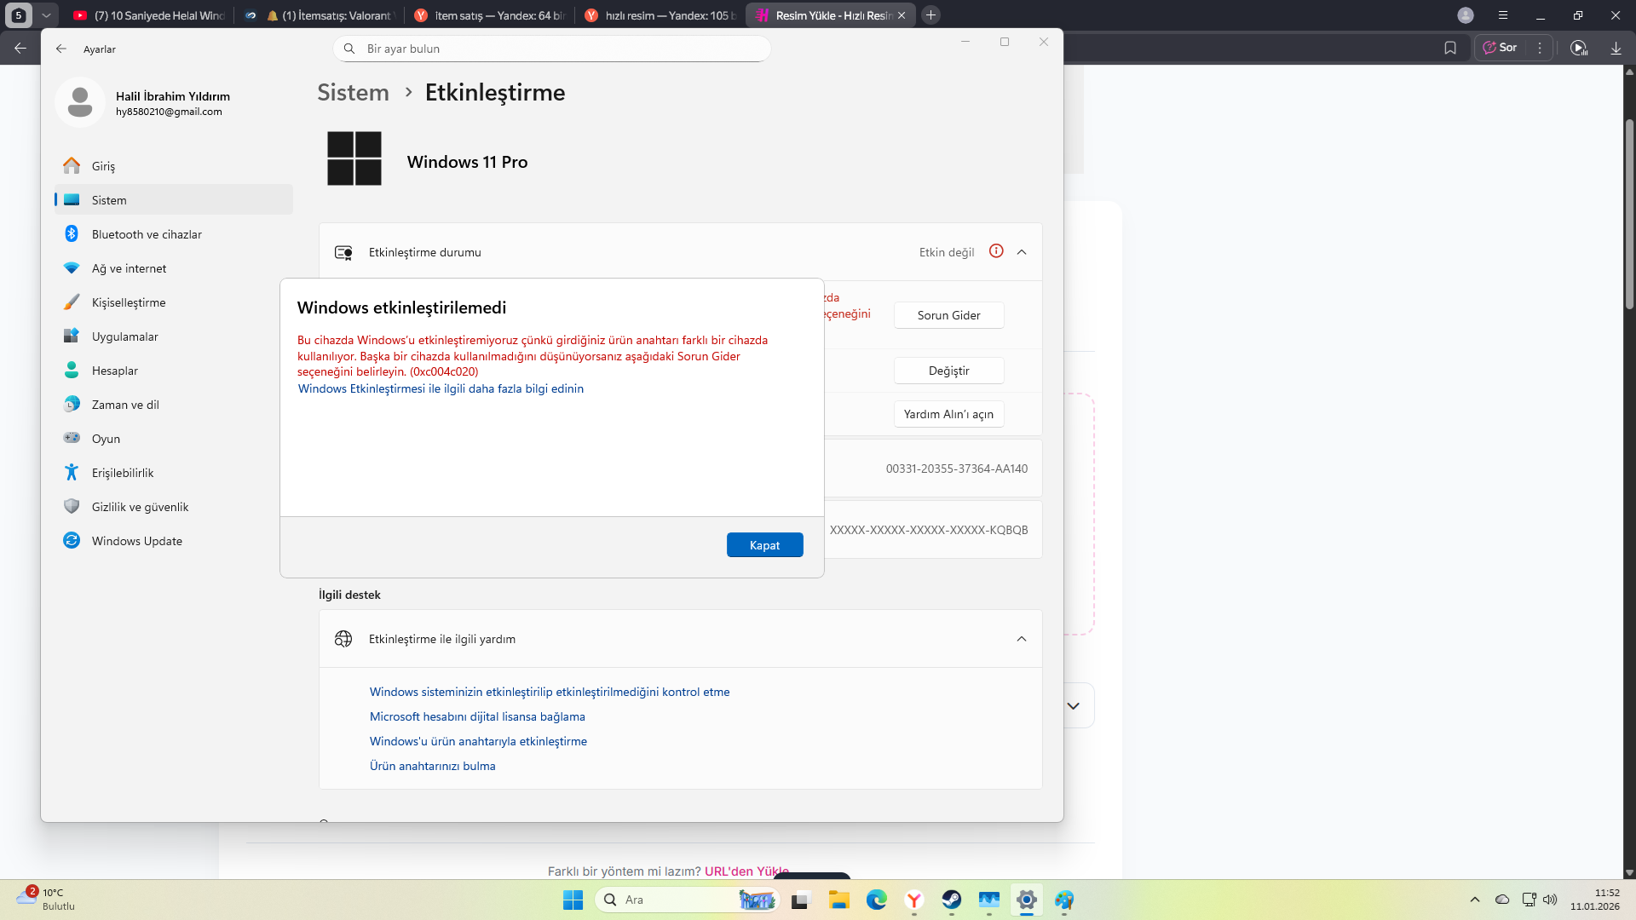This screenshot has height=920, width=1636.
Task: Collapse Etkinleştirme durumu section chevron
Action: (x=1022, y=252)
